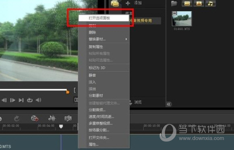
Task: Select 静音 to mute the clip
Action: click(x=104, y=75)
